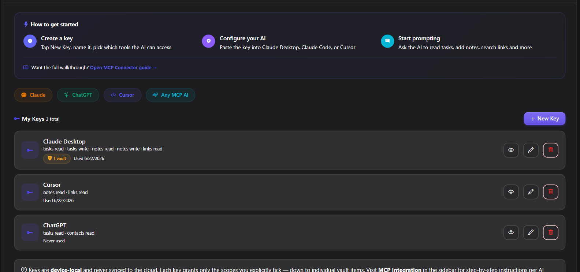Delete the Claude Desktop key
This screenshot has width=580, height=272.
[x=550, y=150]
